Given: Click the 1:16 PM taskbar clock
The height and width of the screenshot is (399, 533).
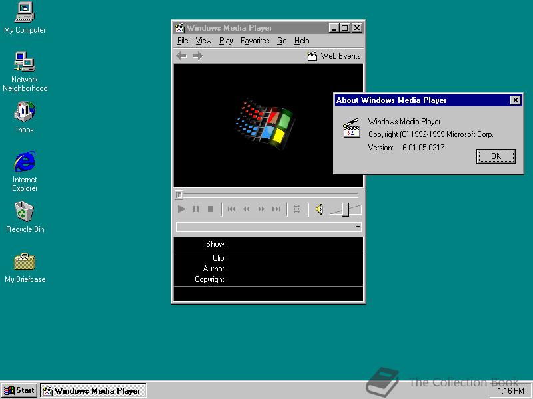Looking at the screenshot, I should click(x=510, y=391).
